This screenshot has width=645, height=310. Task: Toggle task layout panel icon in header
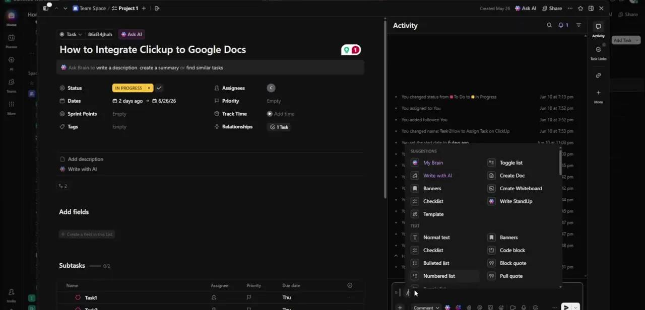coord(591,9)
